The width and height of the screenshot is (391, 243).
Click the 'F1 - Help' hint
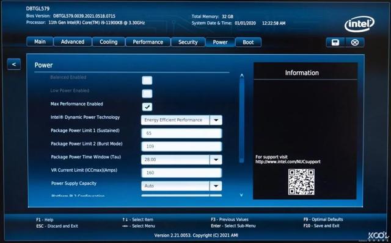tap(45, 220)
